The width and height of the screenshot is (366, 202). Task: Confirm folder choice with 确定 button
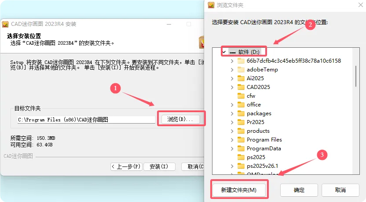(299, 190)
